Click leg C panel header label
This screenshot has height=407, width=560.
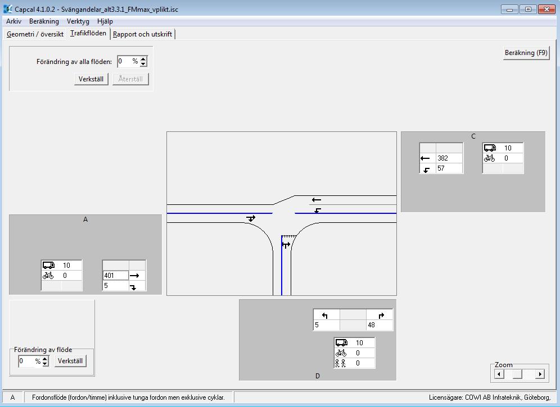point(473,136)
